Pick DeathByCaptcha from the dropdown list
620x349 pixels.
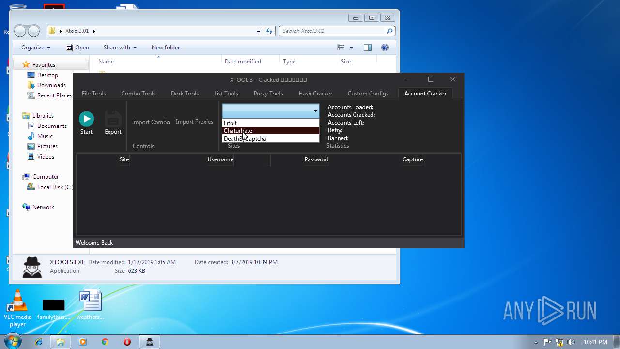point(271,139)
